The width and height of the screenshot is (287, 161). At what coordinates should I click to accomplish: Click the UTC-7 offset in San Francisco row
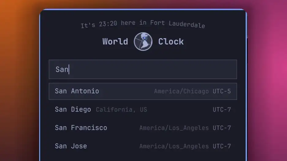coord(222,128)
